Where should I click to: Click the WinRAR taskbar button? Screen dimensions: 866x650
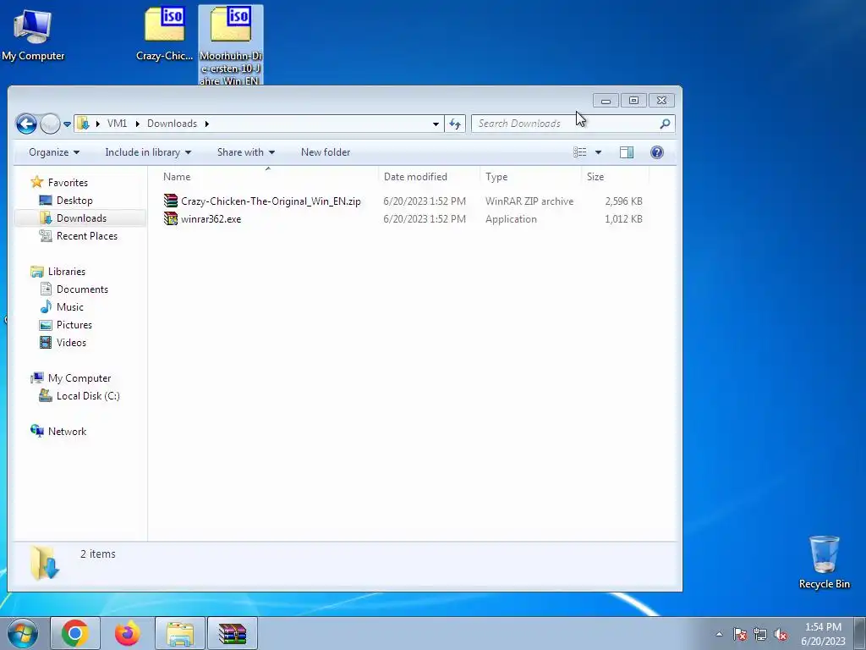click(x=232, y=633)
